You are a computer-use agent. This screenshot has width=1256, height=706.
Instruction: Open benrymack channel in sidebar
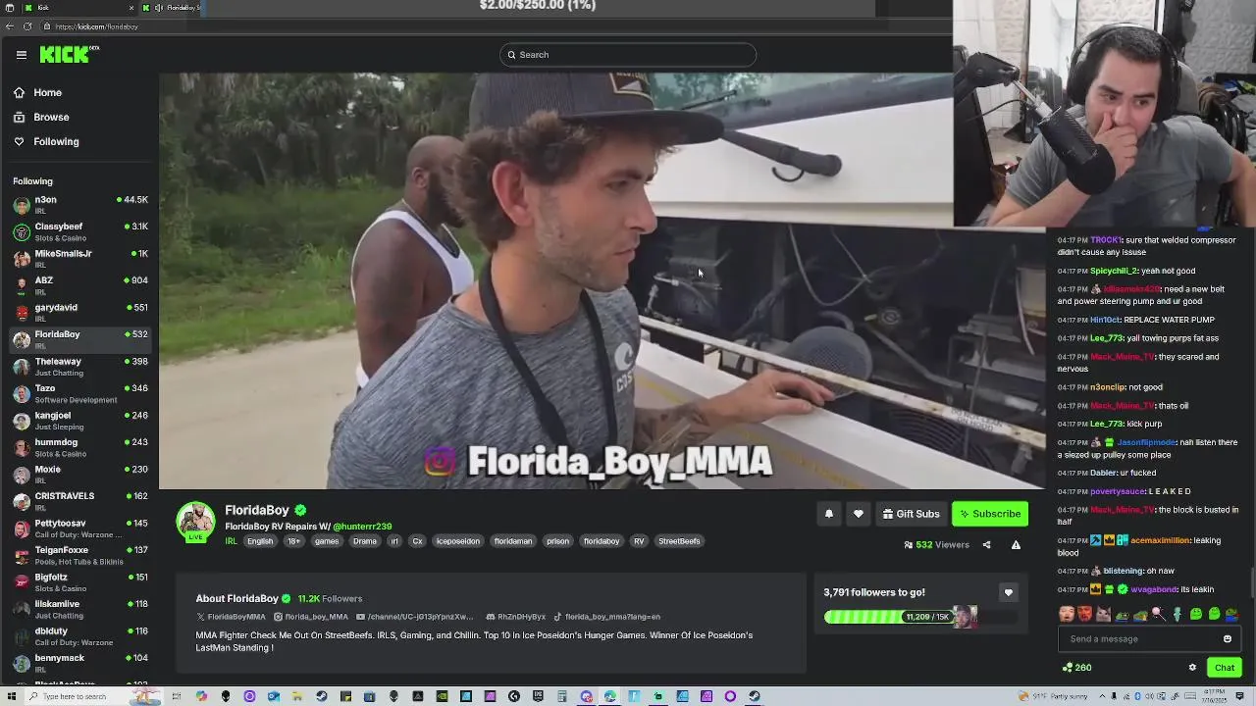79,663
